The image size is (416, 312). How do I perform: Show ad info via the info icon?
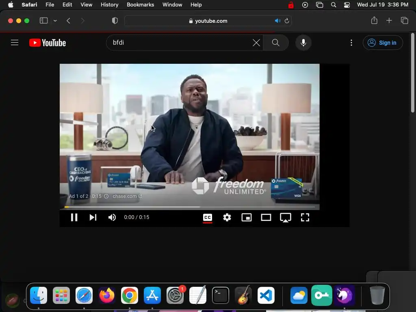point(106,196)
